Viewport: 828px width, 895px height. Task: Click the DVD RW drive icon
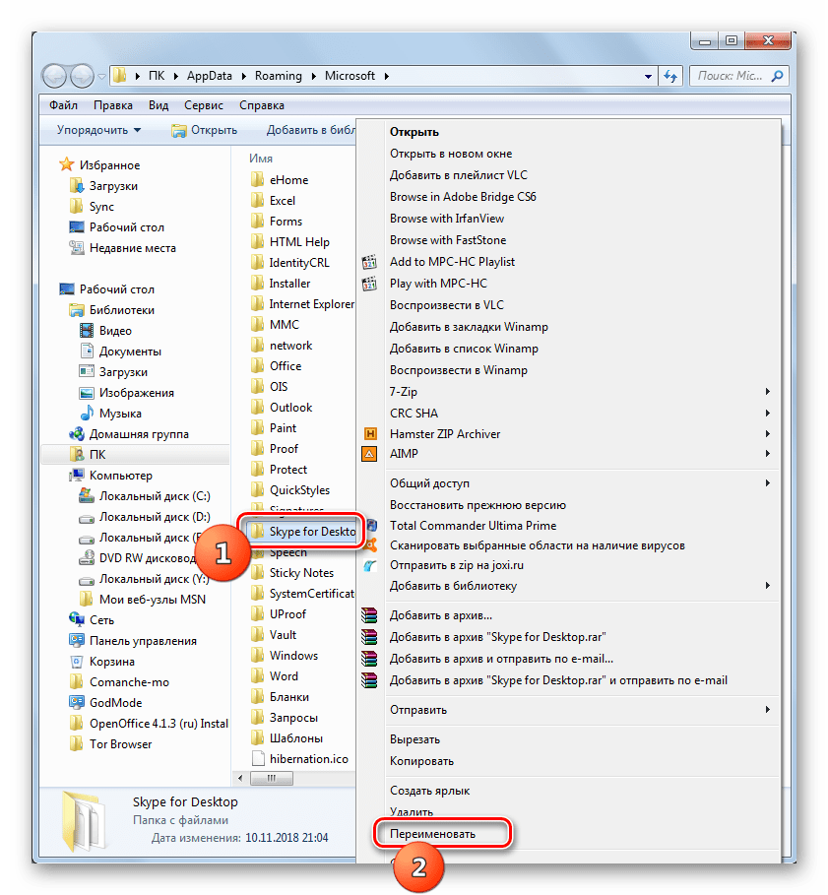[x=87, y=558]
